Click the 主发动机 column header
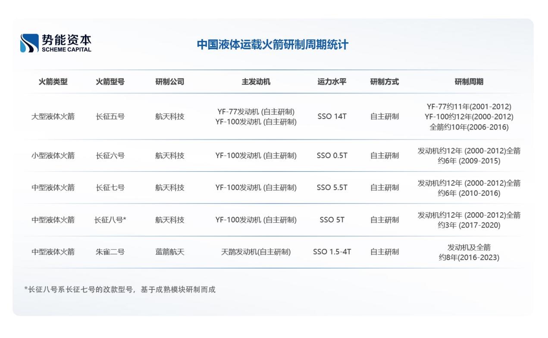548x338 pixels. point(256,81)
